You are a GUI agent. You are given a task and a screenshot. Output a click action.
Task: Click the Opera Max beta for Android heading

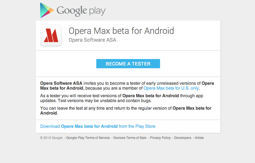121,31
